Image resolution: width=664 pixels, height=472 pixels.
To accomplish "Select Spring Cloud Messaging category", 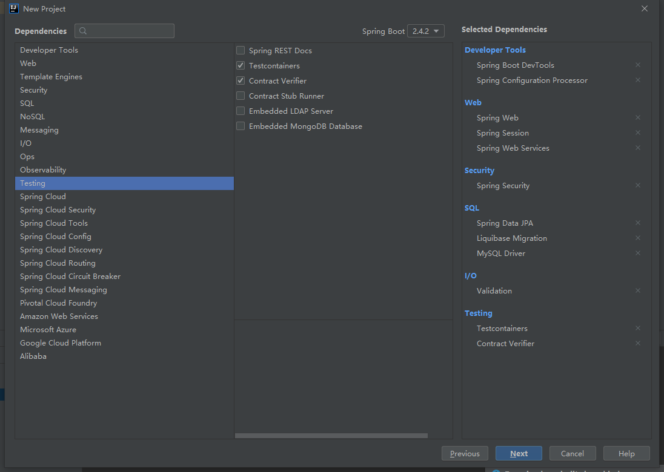I will [124, 290].
